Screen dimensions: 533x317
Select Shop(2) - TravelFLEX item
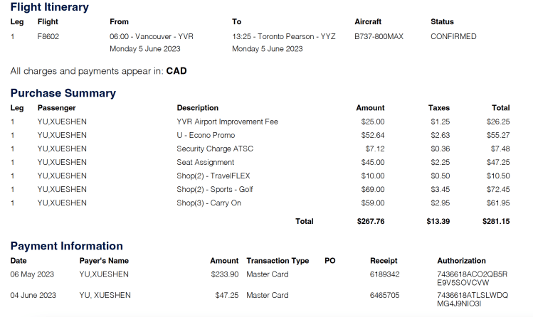pyautogui.click(x=213, y=176)
